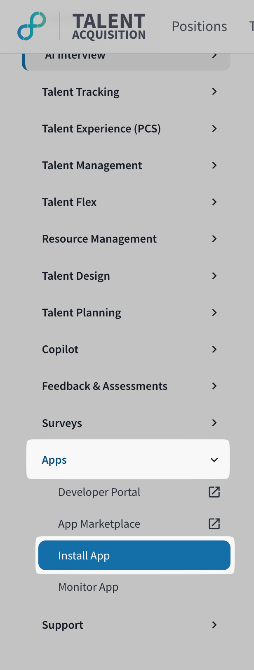Choose Talent Planning from sidebar
Viewport: 254px width, 670px height.
82,313
